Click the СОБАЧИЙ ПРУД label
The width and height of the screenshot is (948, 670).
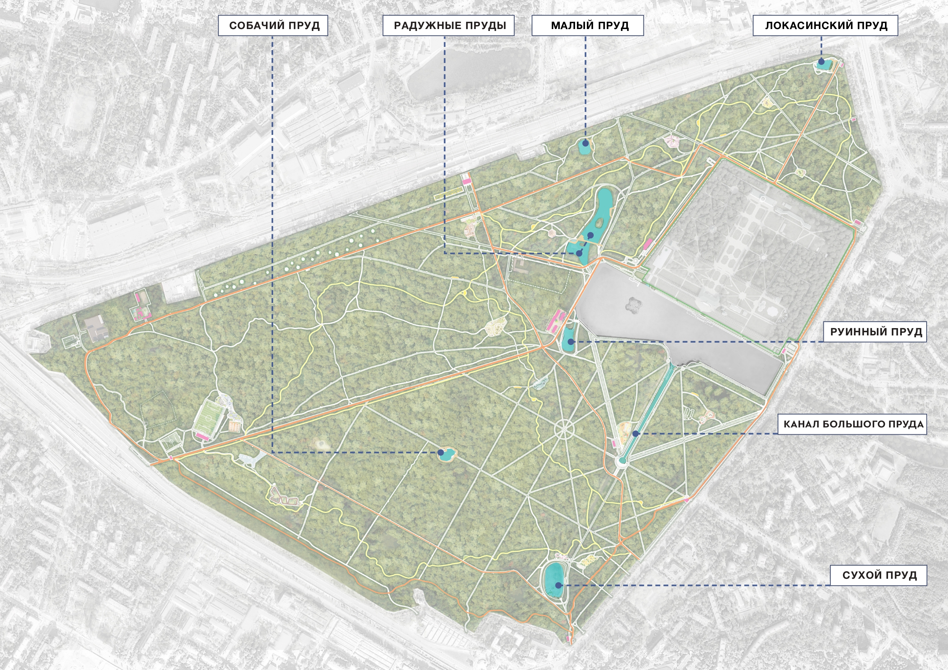coord(273,26)
